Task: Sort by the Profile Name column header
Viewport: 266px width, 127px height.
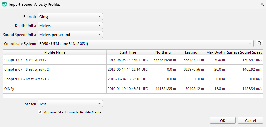Action: (x=55, y=52)
